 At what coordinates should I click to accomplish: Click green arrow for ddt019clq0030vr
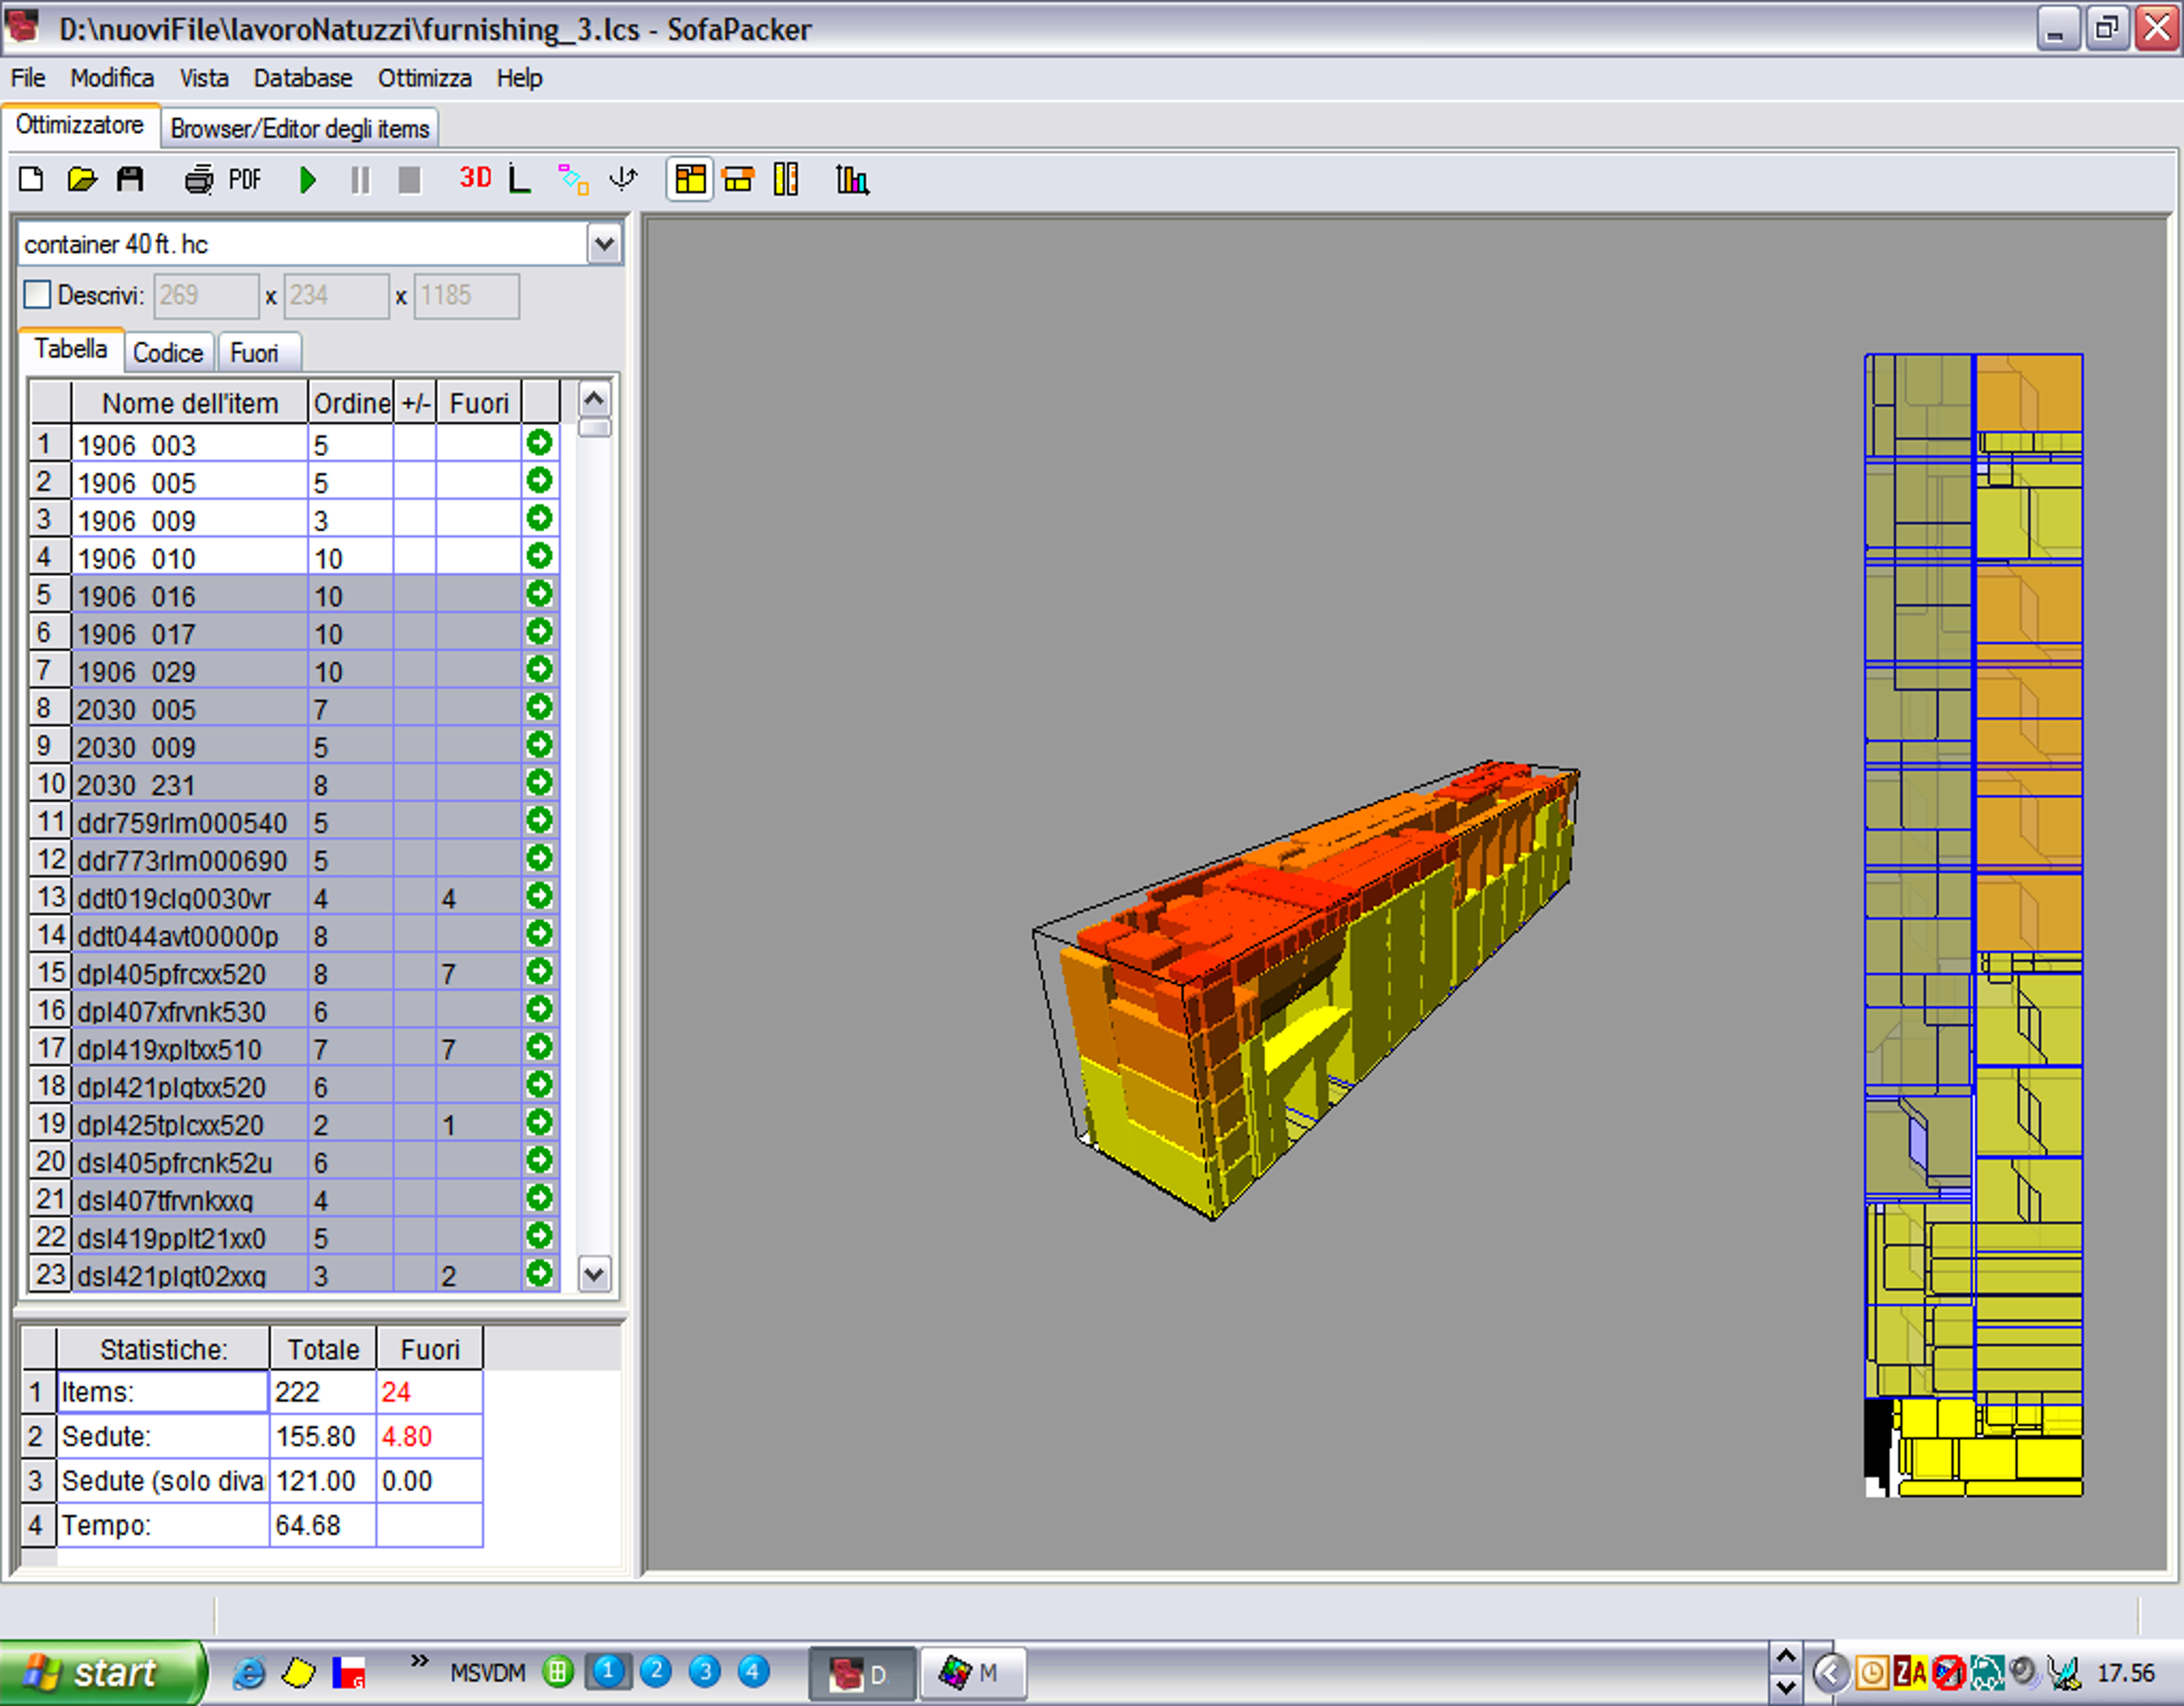click(540, 895)
